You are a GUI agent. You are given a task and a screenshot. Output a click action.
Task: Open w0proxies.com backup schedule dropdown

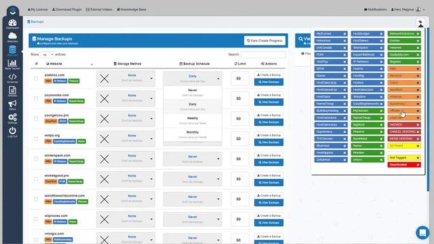(x=193, y=219)
